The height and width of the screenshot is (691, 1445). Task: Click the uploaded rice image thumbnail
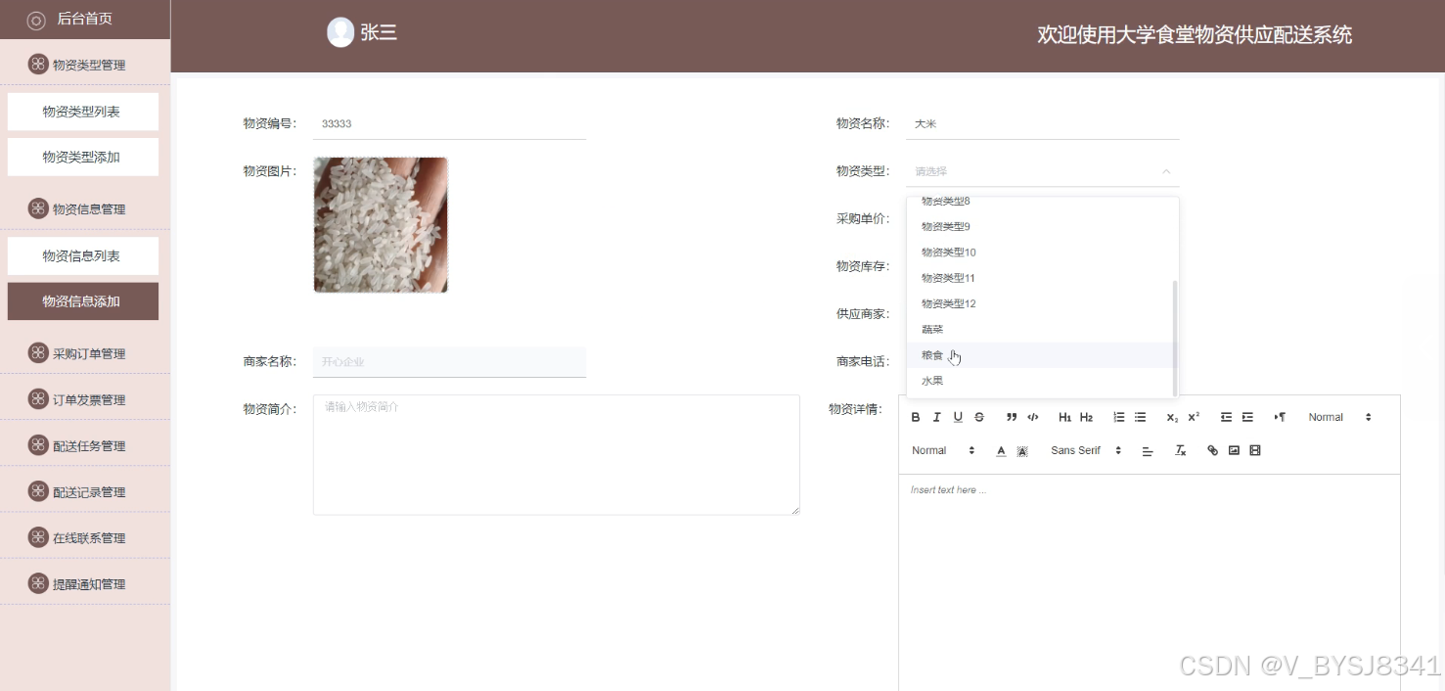click(x=381, y=225)
